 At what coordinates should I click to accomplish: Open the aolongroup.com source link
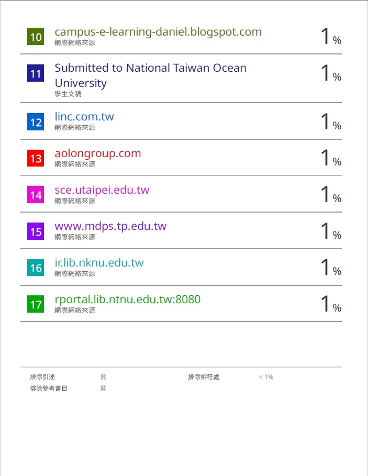coord(97,153)
